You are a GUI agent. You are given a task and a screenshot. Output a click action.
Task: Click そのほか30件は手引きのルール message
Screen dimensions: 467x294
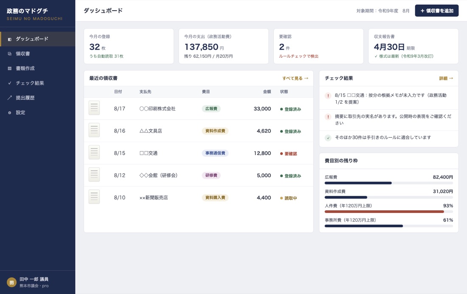pyautogui.click(x=383, y=138)
